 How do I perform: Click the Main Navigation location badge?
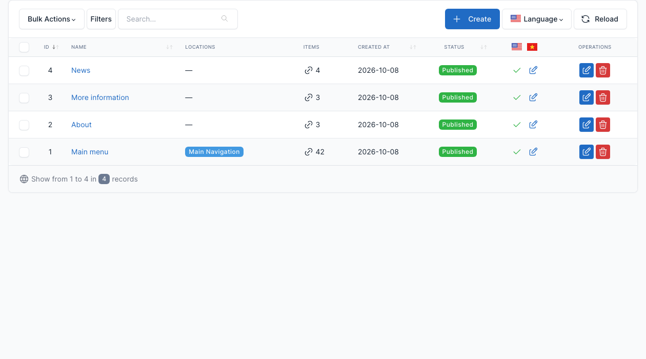pos(214,152)
